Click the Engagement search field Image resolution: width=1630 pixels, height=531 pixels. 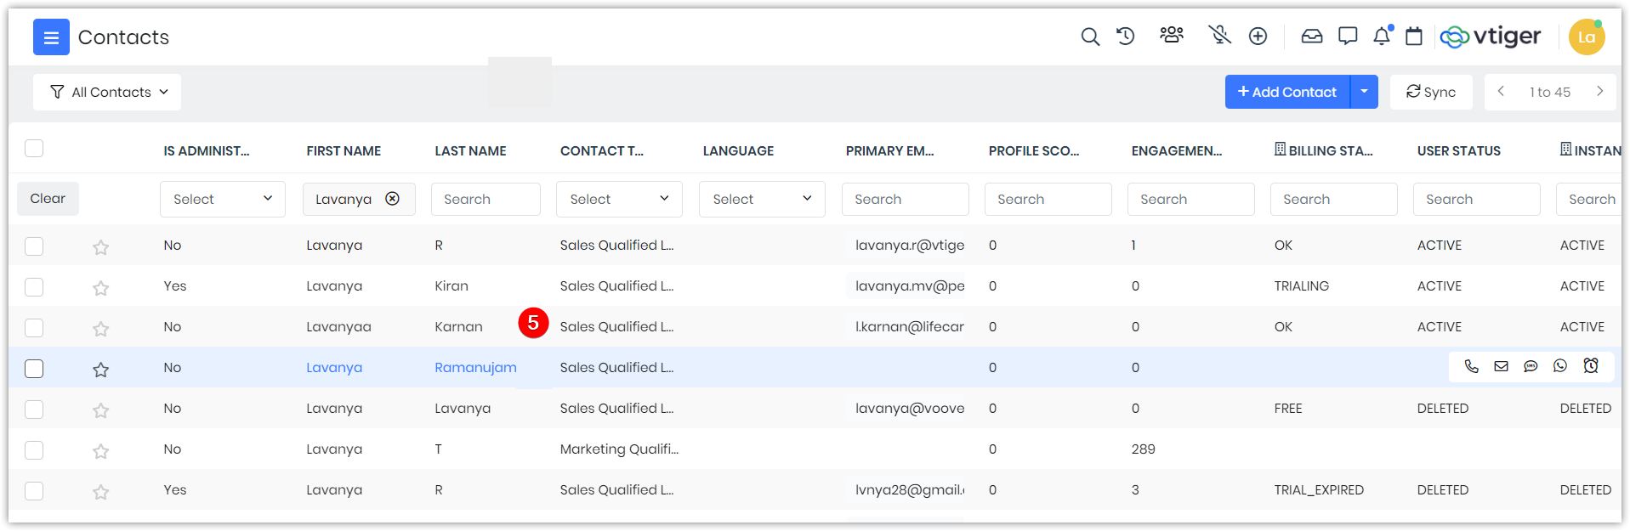pos(1191,199)
